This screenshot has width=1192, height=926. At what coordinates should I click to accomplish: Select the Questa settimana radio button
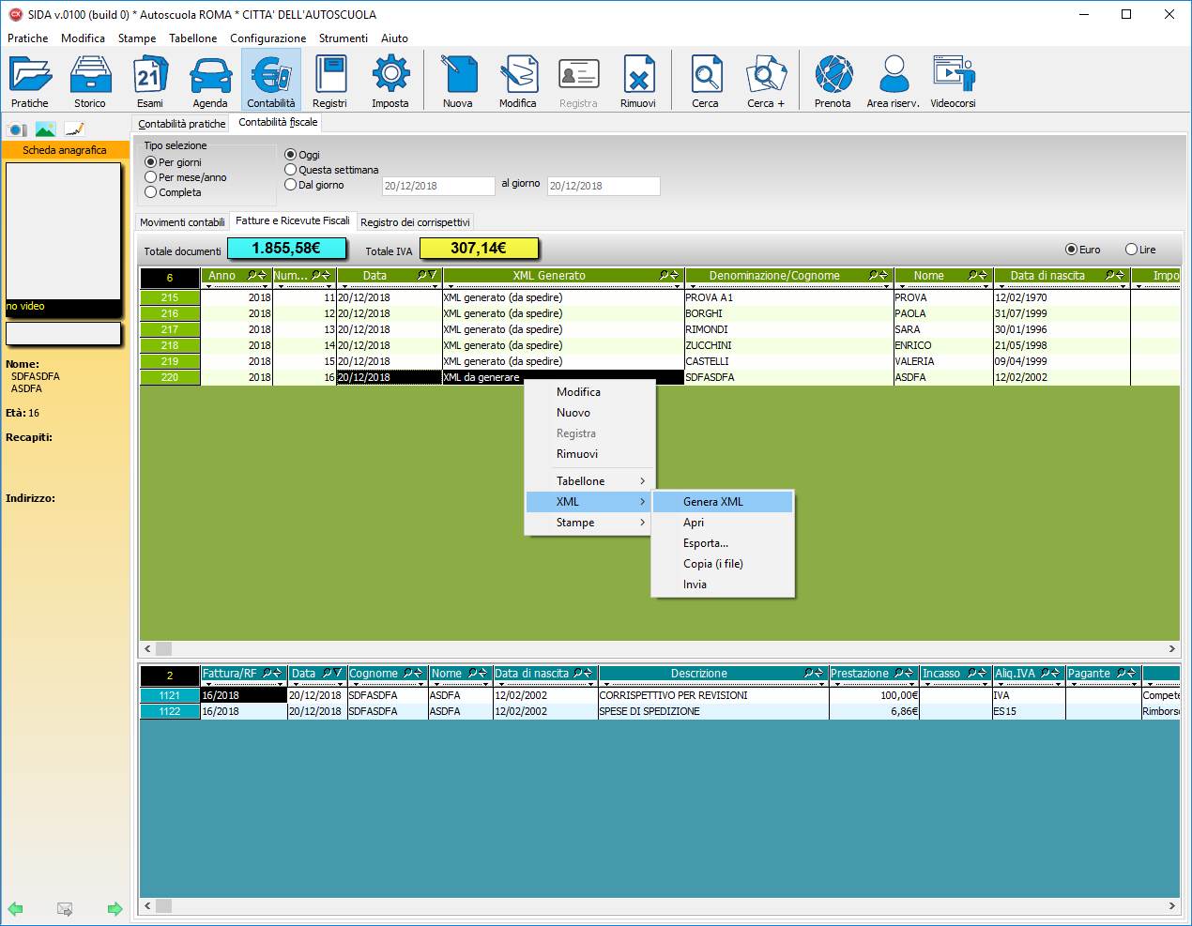pyautogui.click(x=291, y=170)
